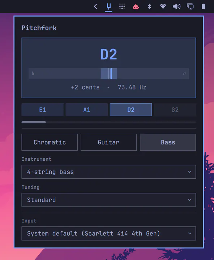Click the horizontal scrollbar under string buttons
This screenshot has width=214, height=260.
click(109, 122)
